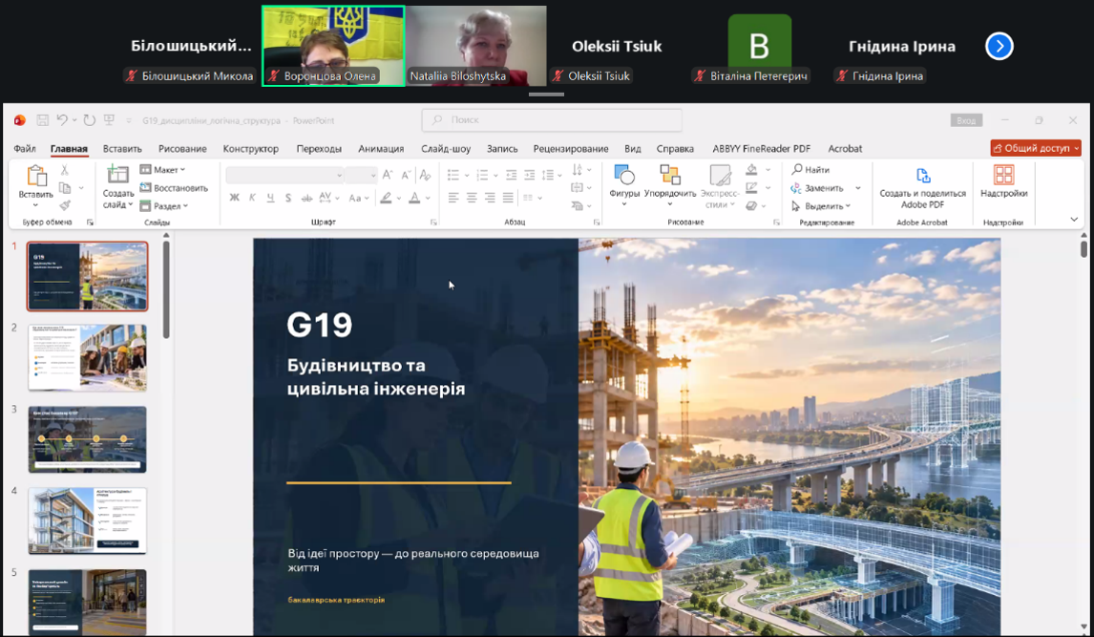Justify the paragraph text
This screenshot has height=637, width=1094.
pos(508,198)
